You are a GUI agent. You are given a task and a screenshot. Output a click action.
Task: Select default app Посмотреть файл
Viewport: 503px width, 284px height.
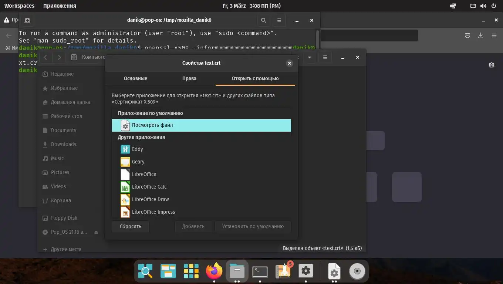click(x=201, y=125)
